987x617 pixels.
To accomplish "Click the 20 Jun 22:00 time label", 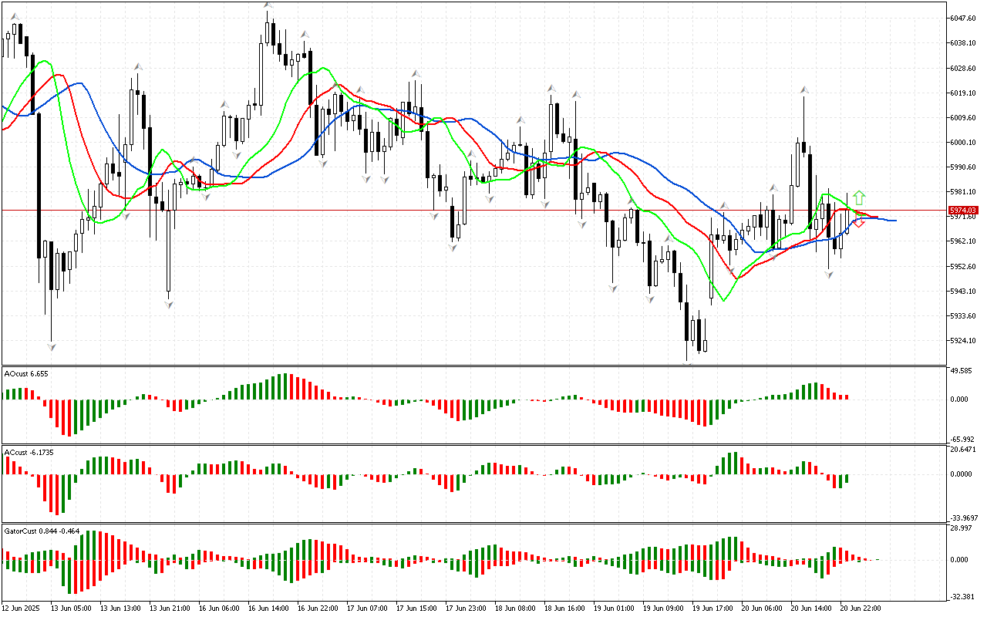I will [860, 609].
